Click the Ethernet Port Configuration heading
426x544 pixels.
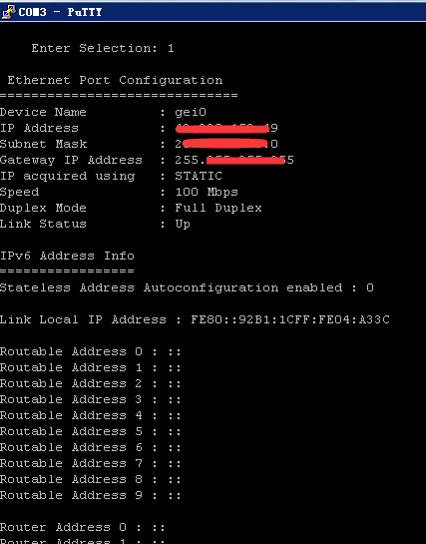click(x=115, y=80)
